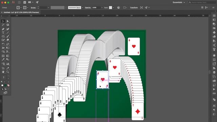
Task: Click the Align to Selection icon
Action: pyautogui.click(x=125, y=7)
